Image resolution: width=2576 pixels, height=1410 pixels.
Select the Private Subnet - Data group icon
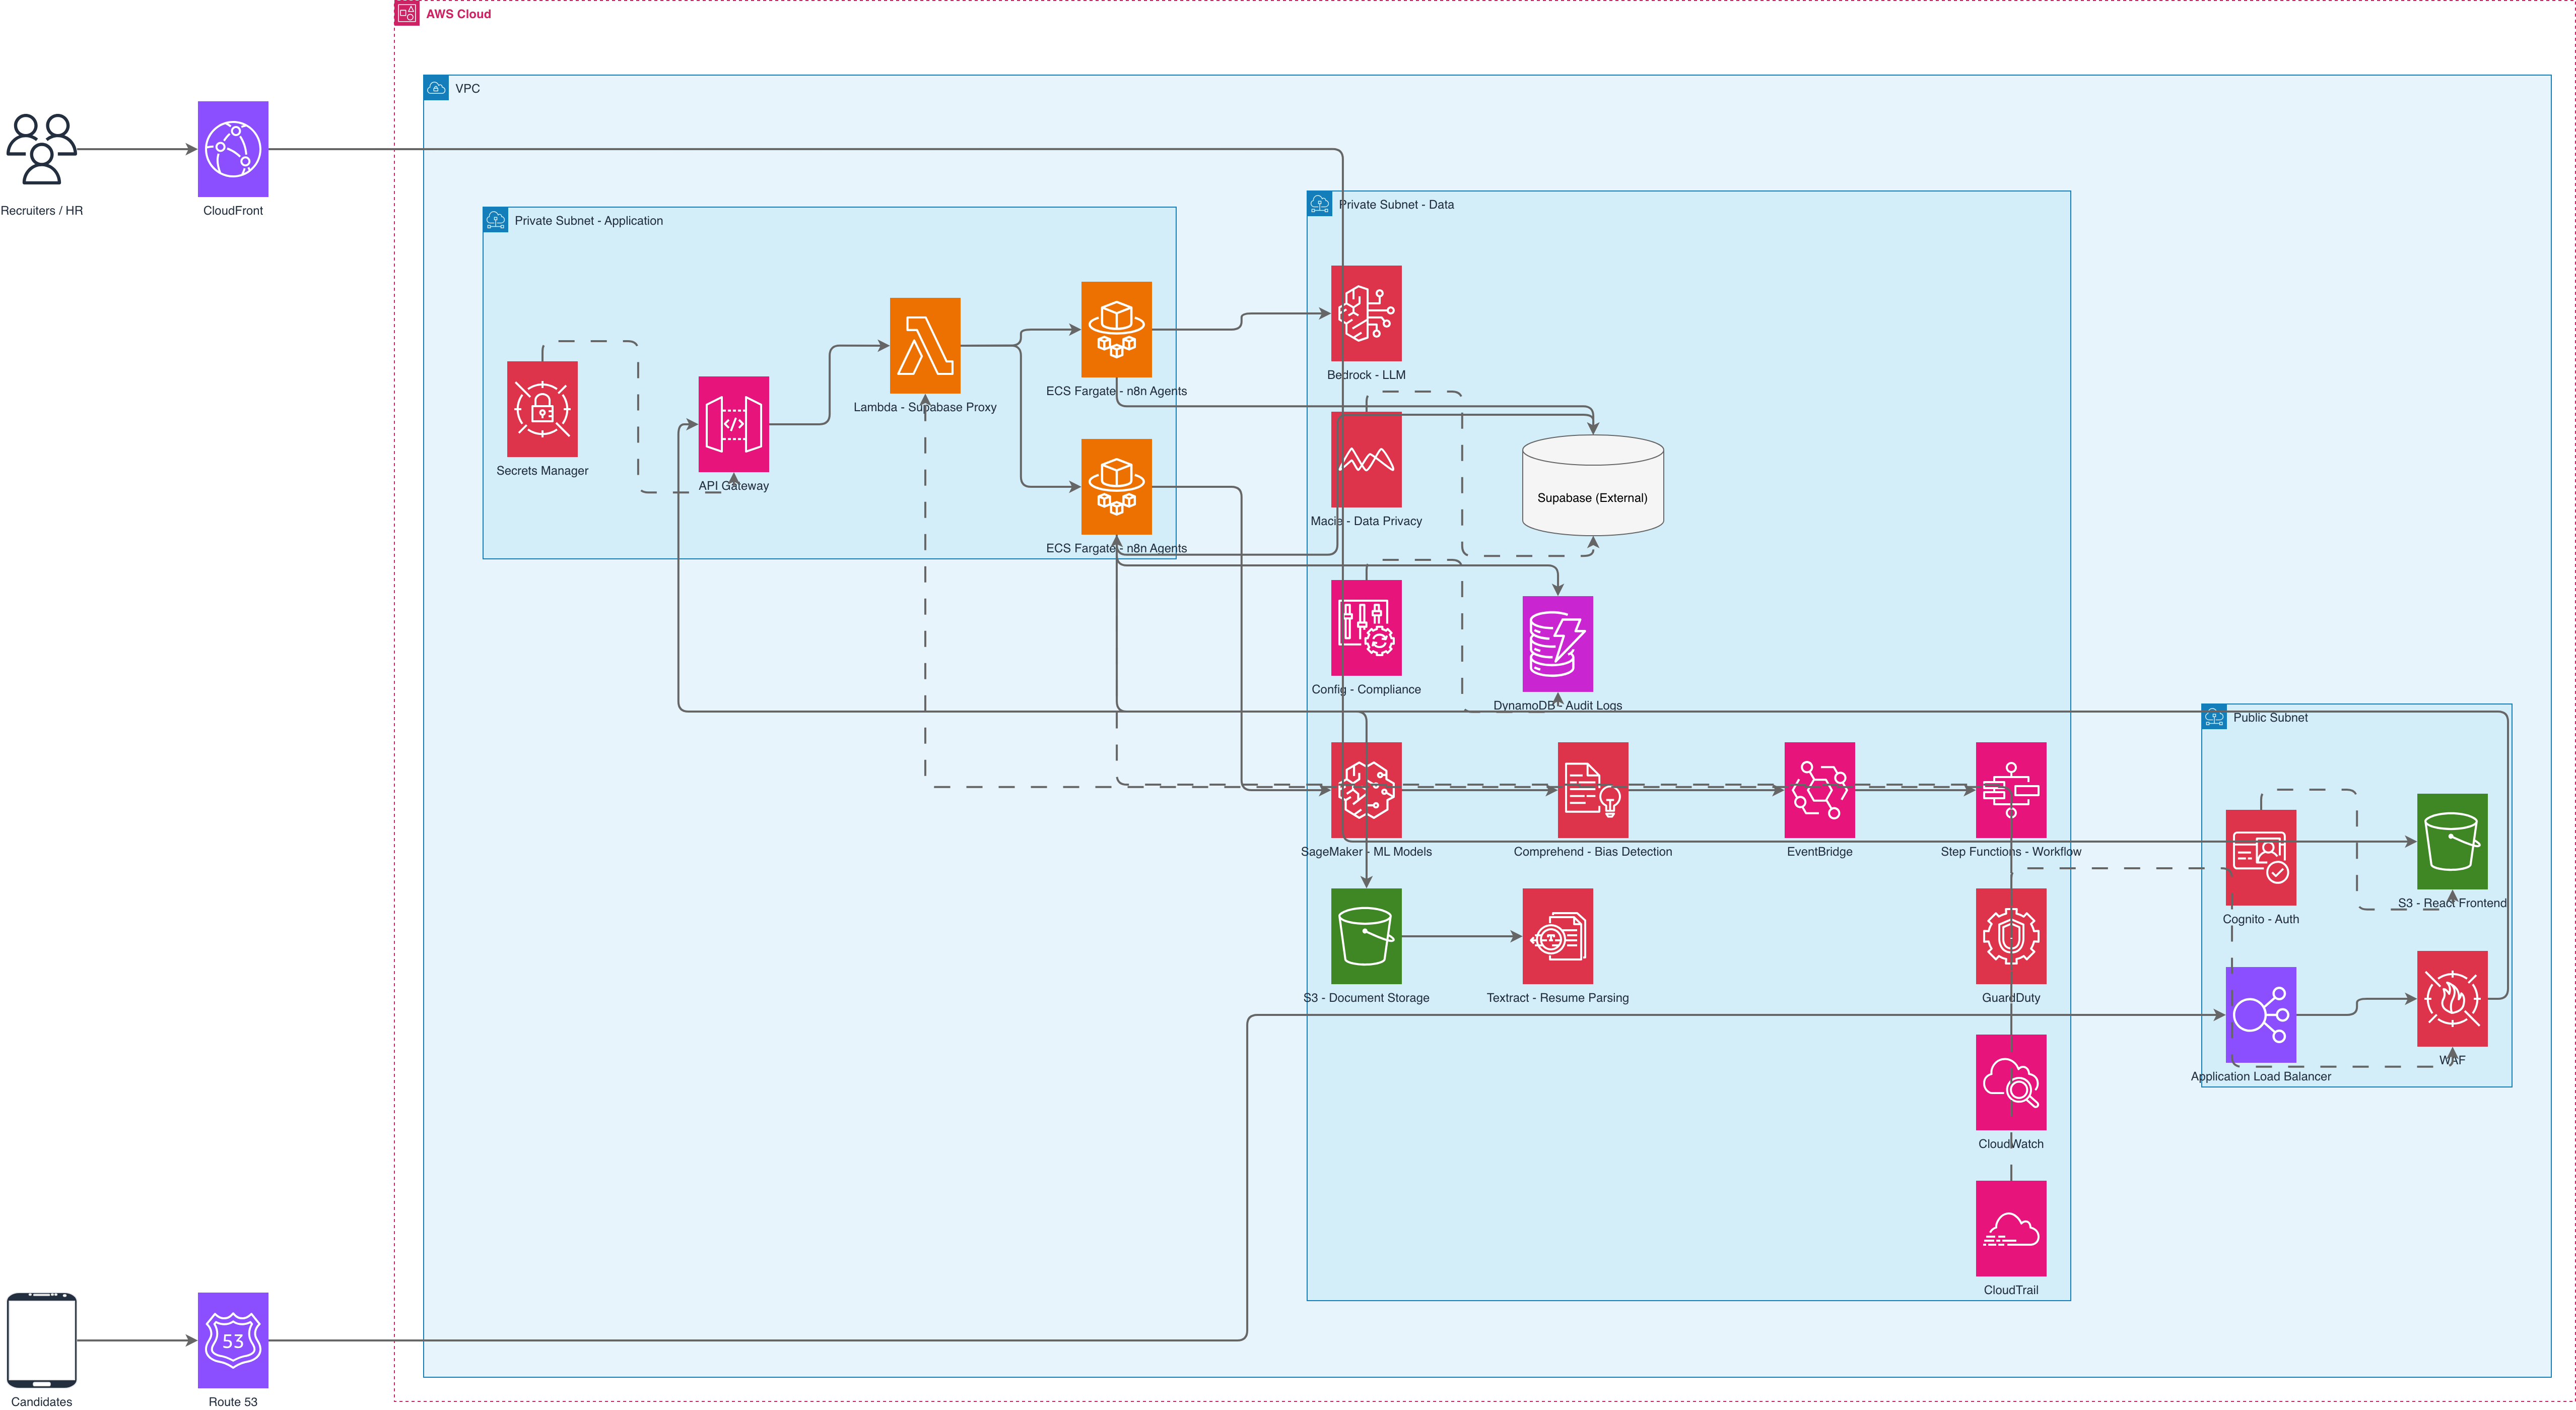1319,204
